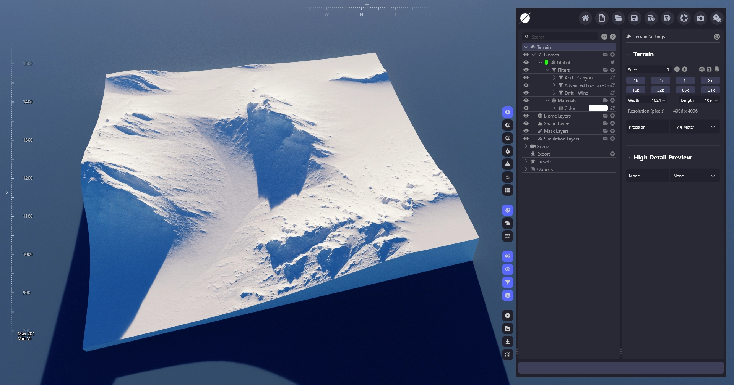Expand the Presets tree node
The width and height of the screenshot is (734, 385).
pyautogui.click(x=526, y=161)
